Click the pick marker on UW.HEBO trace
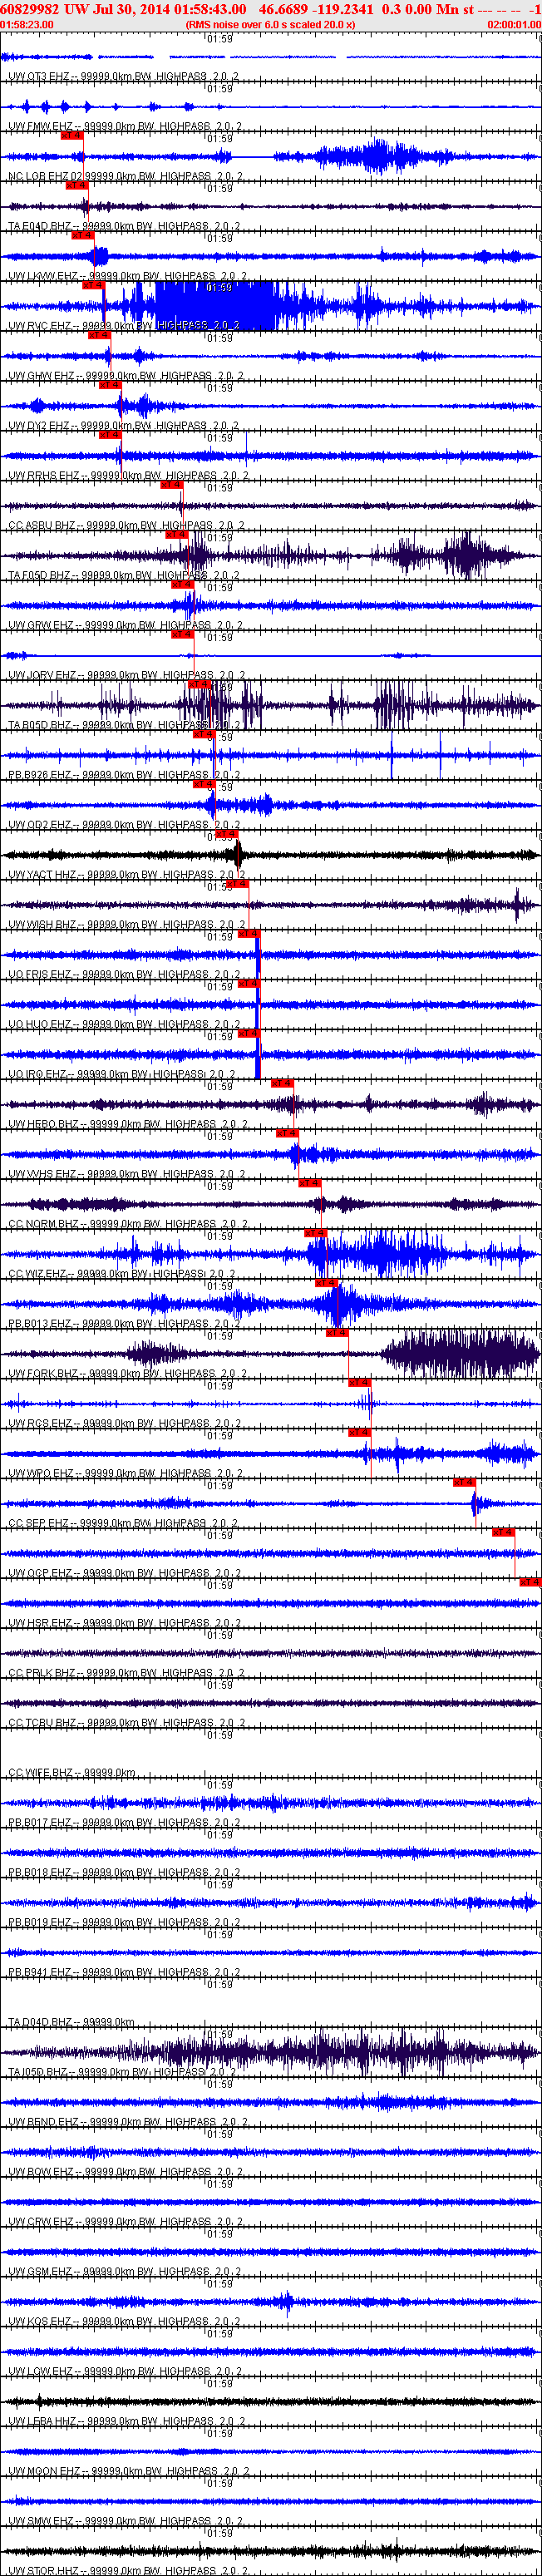 [282, 1083]
